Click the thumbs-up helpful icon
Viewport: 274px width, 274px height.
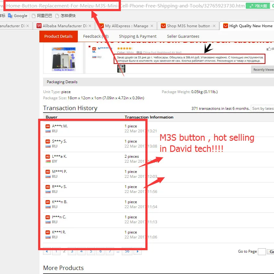(268, 49)
